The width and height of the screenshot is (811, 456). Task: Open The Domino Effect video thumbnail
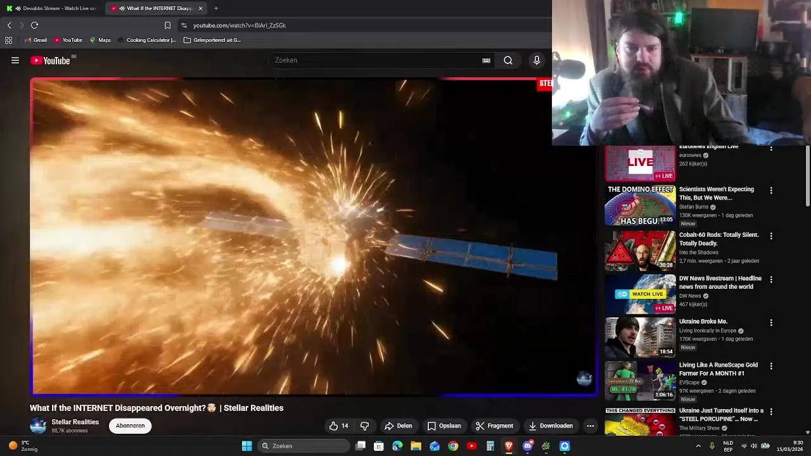pos(640,205)
